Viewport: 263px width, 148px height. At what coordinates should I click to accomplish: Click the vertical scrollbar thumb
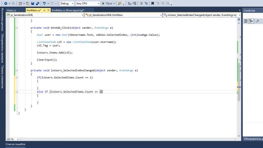(x=239, y=82)
